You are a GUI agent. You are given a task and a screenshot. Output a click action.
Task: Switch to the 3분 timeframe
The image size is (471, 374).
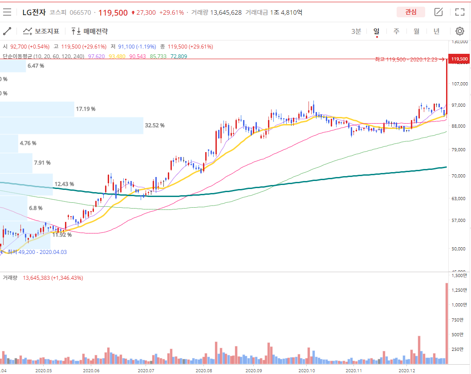(x=356, y=31)
